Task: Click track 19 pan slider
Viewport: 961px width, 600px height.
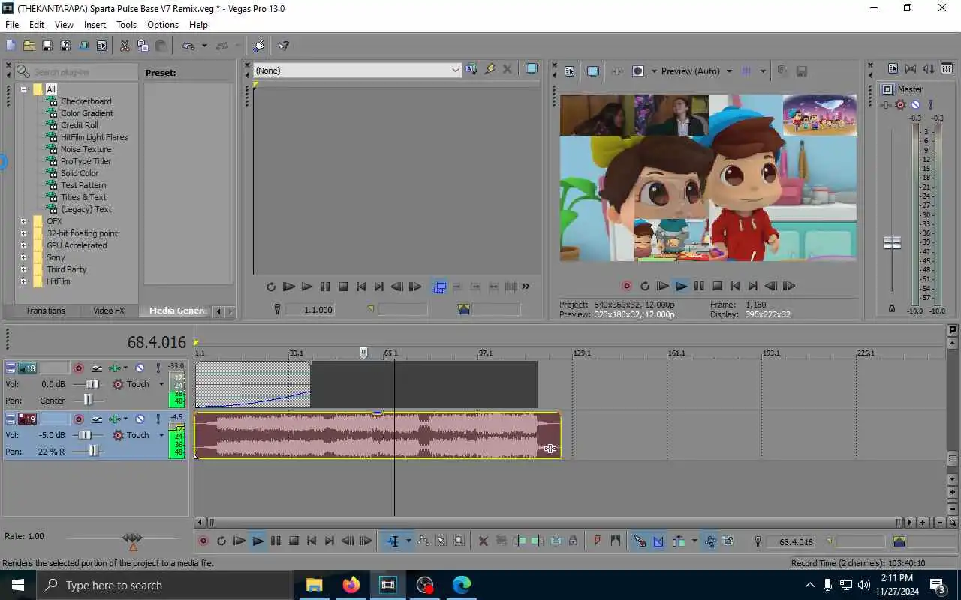Action: [93, 451]
